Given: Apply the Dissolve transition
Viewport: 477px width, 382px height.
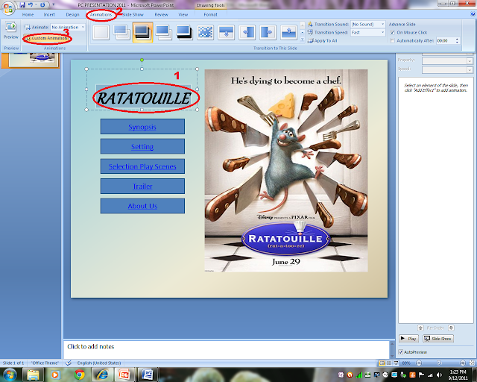Looking at the screenshot, I should 206,32.
